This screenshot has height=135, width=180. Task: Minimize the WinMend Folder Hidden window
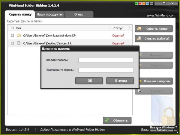coord(158,4)
